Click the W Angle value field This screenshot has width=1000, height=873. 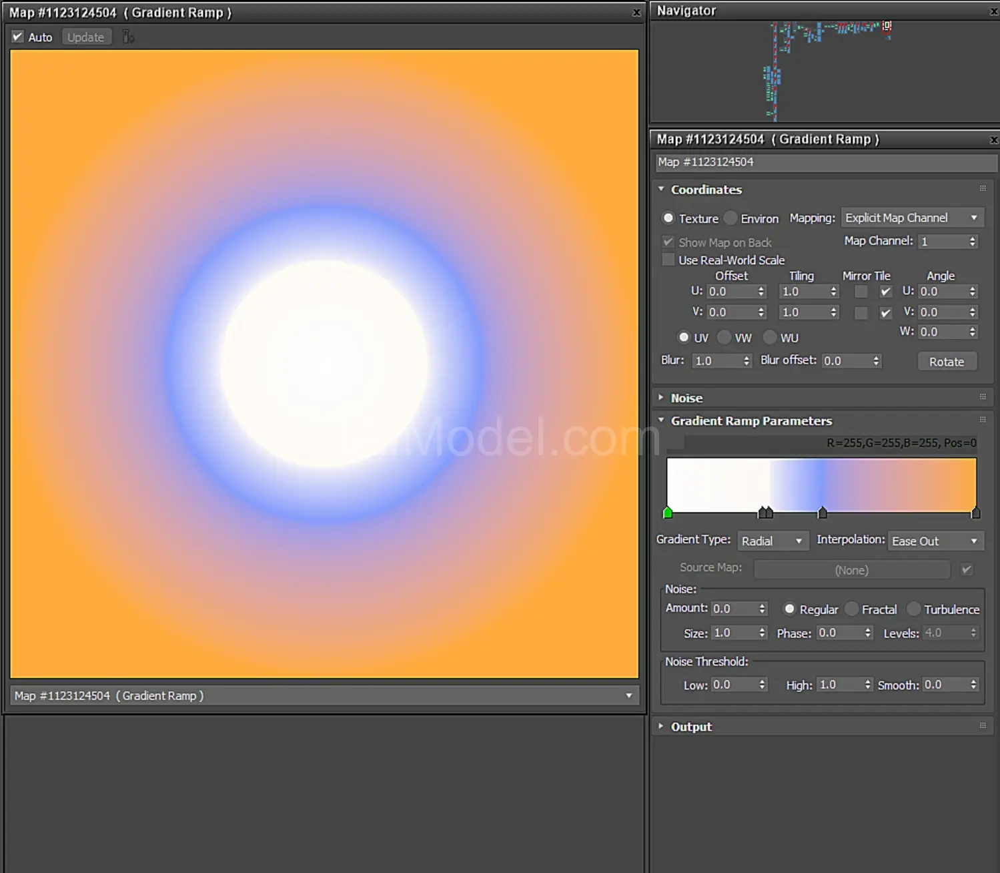pos(943,332)
